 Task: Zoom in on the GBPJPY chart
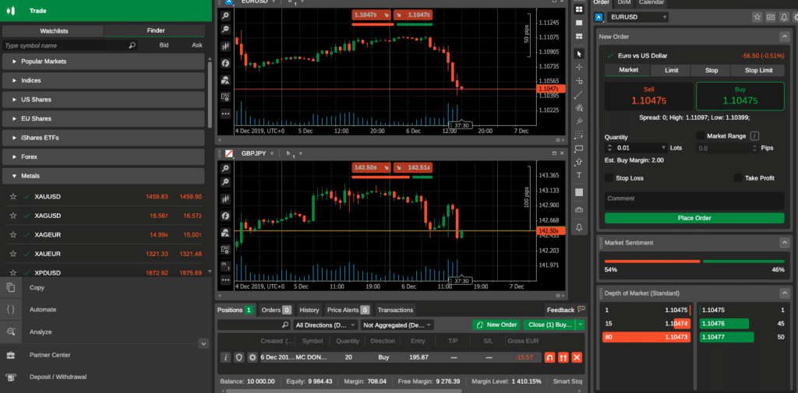(x=225, y=168)
